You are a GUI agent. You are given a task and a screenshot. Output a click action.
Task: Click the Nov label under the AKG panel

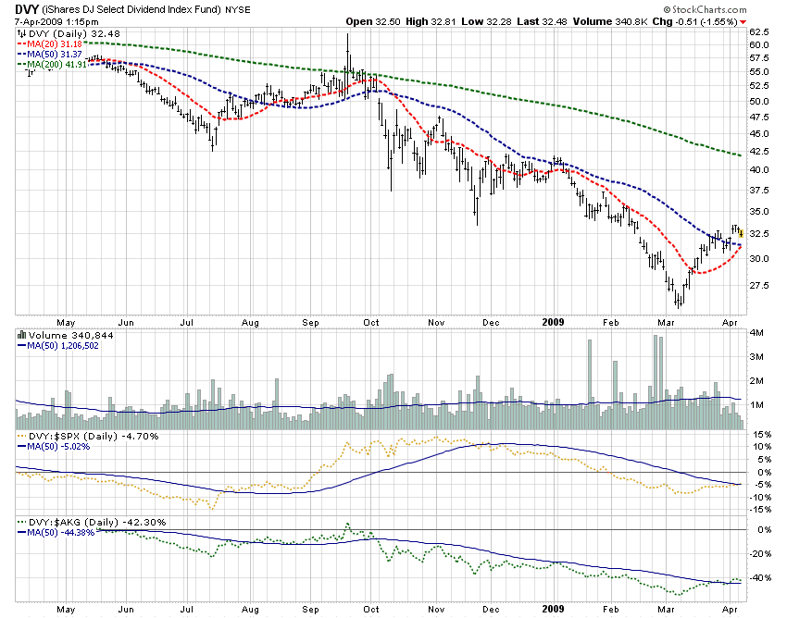click(x=436, y=610)
